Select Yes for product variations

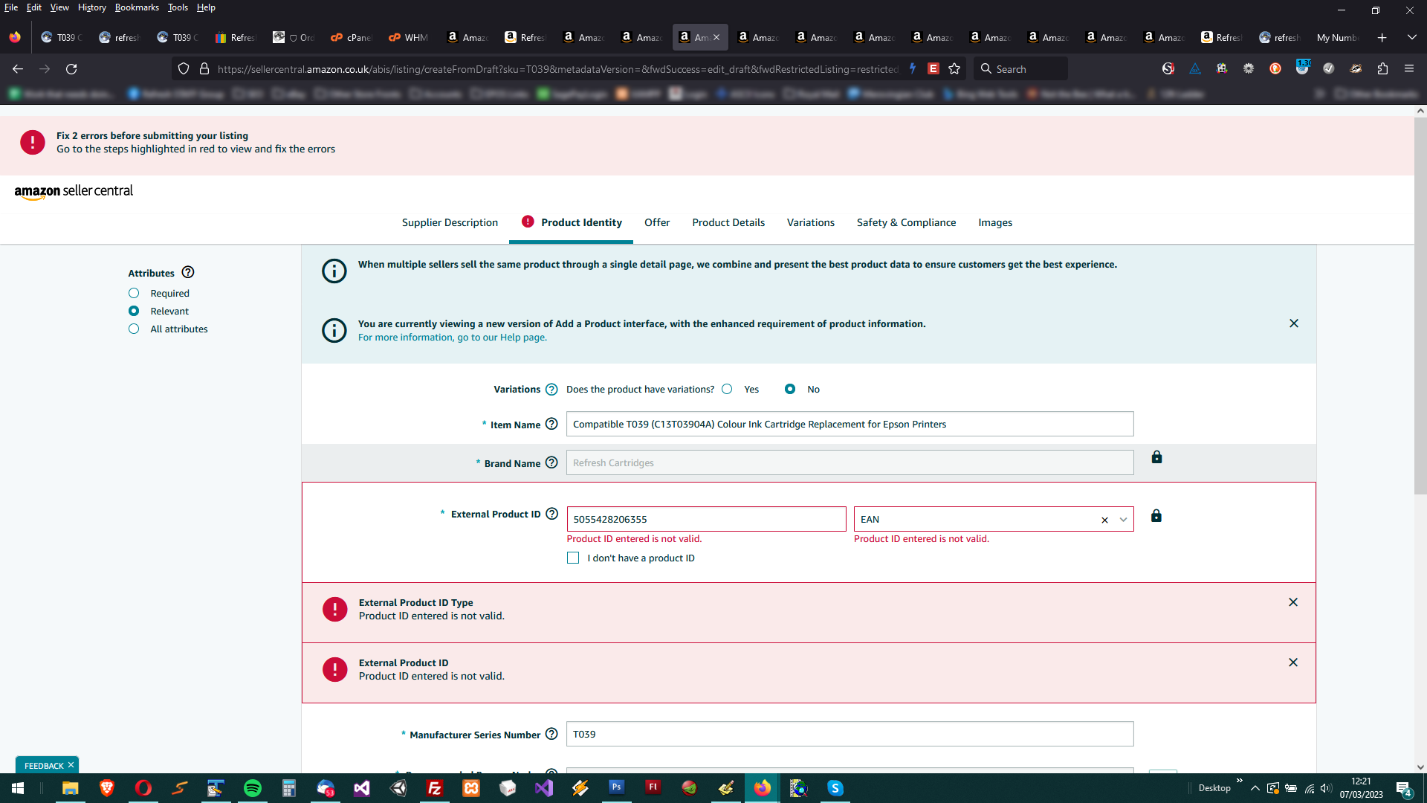click(x=728, y=389)
